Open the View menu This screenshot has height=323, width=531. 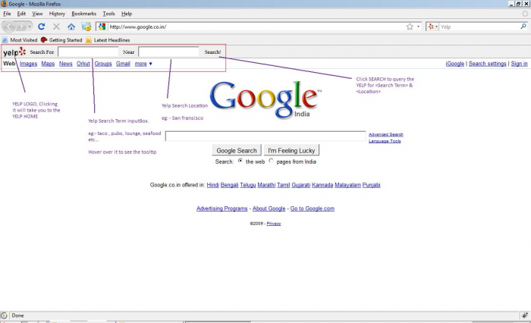(x=37, y=14)
